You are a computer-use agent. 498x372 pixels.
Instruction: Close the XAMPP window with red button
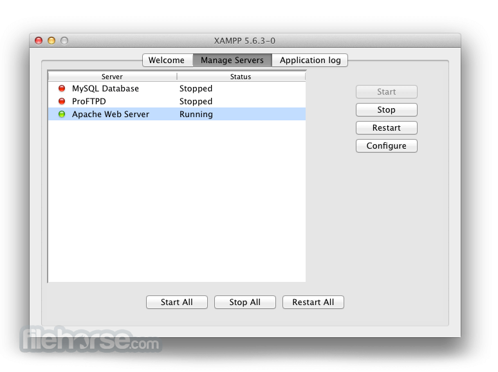click(39, 41)
